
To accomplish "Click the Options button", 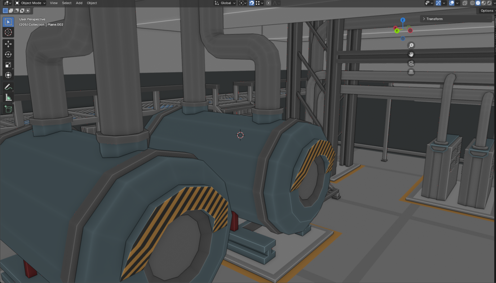I will coord(487,11).
